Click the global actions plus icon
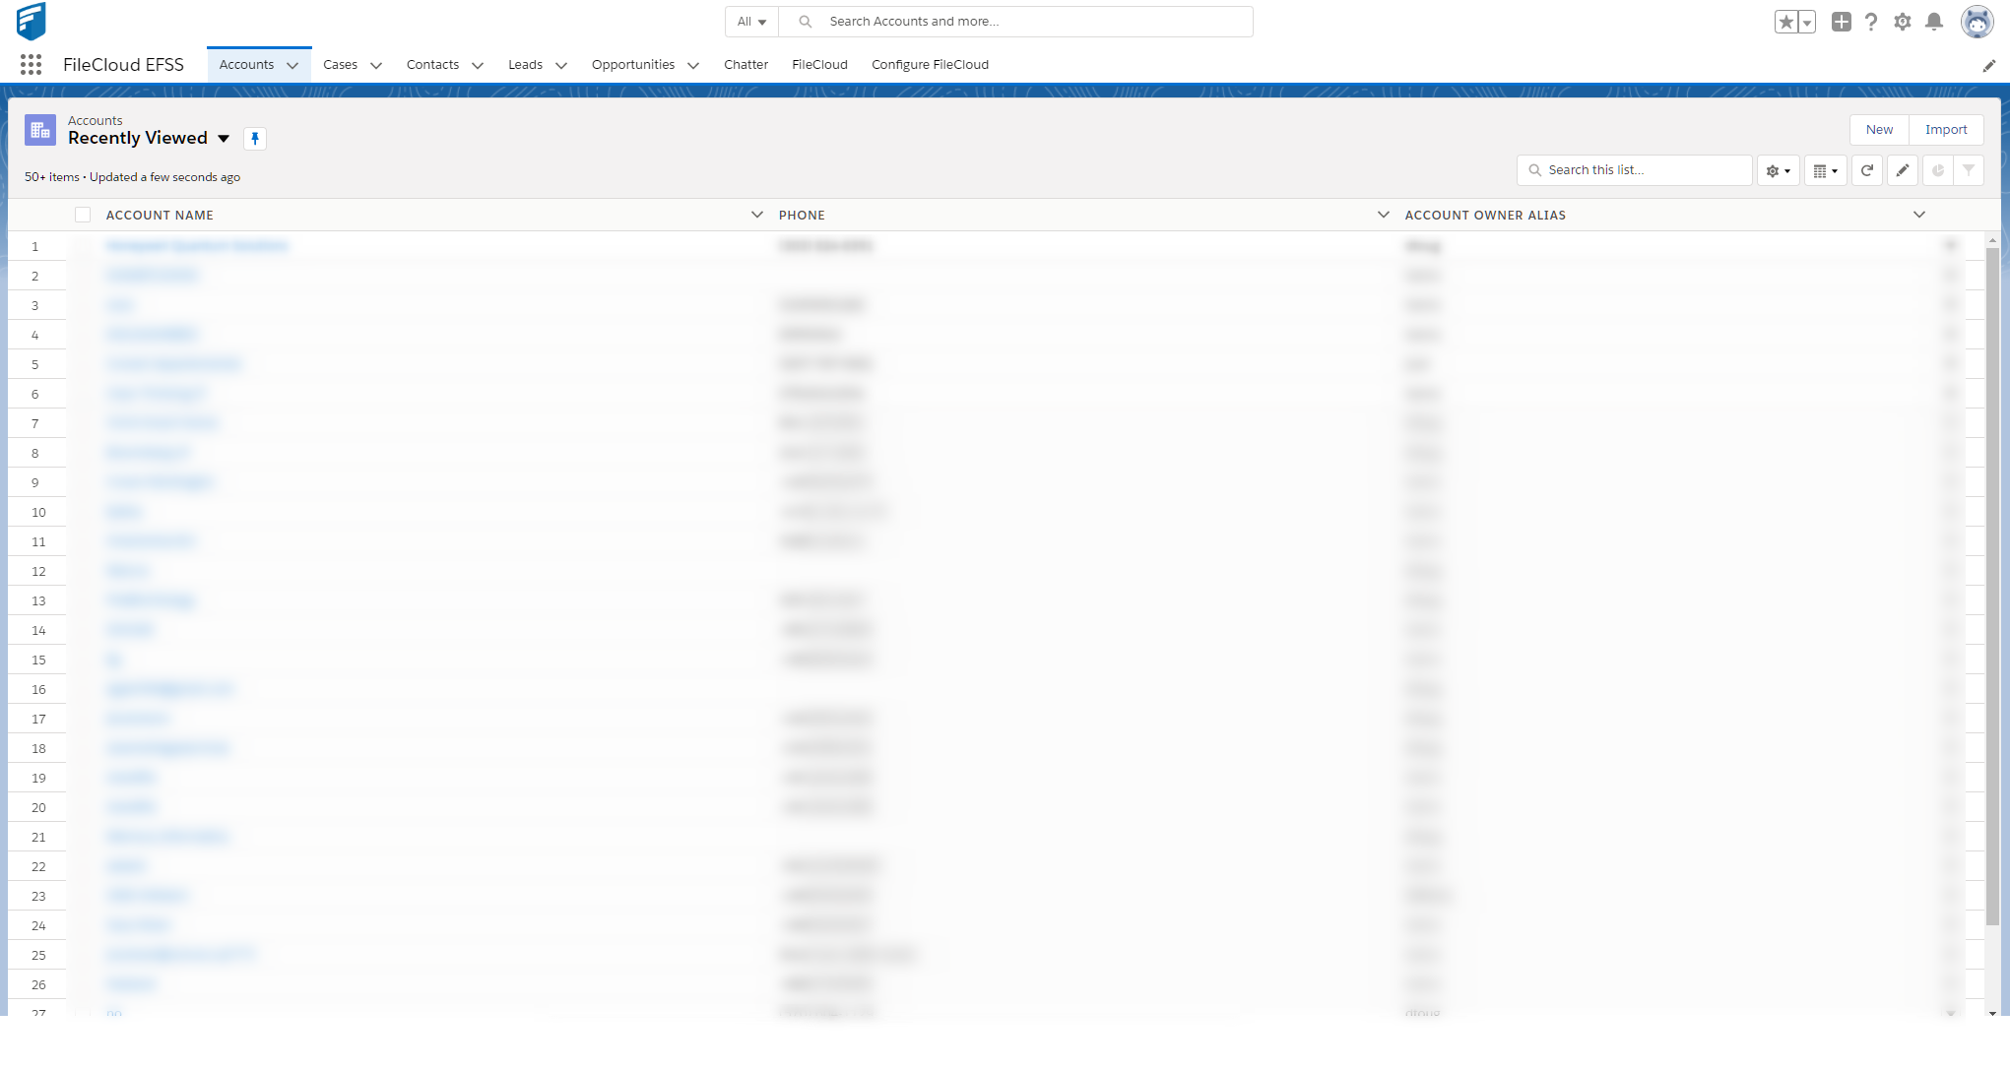 (x=1841, y=22)
